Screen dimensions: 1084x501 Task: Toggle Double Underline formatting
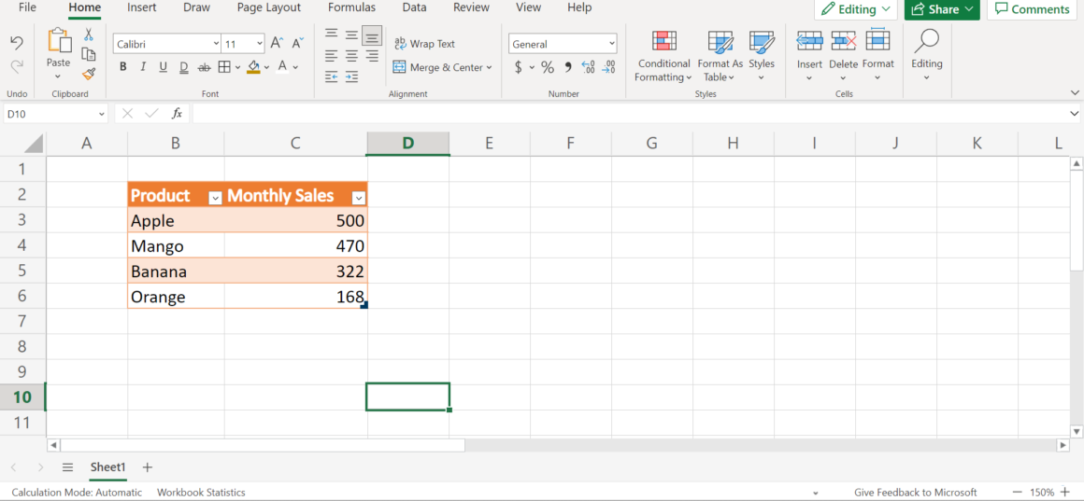184,67
